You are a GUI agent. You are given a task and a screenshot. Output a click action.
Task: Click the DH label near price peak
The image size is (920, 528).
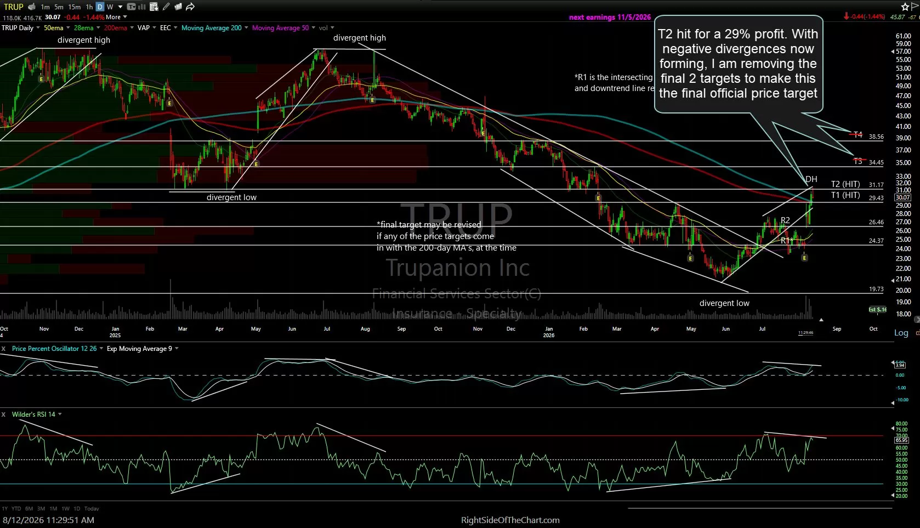pyautogui.click(x=811, y=179)
